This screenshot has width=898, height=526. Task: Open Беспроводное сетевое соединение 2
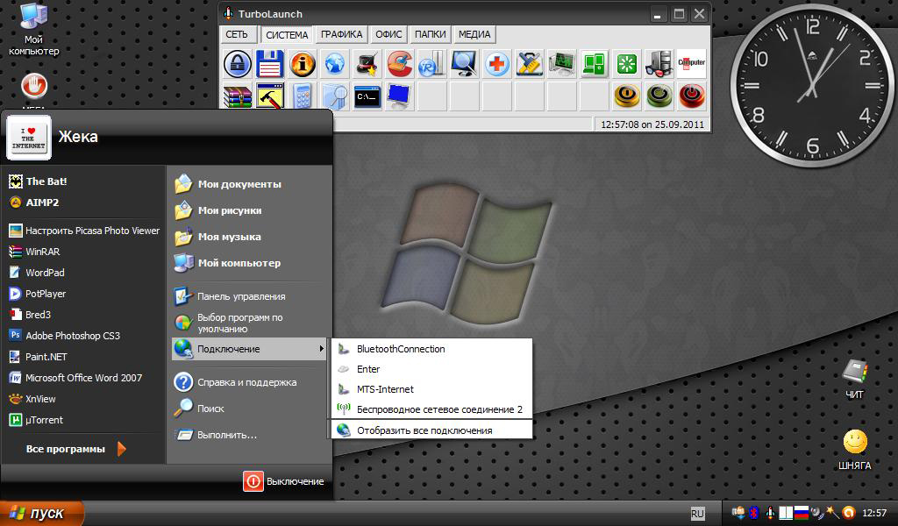click(x=431, y=409)
